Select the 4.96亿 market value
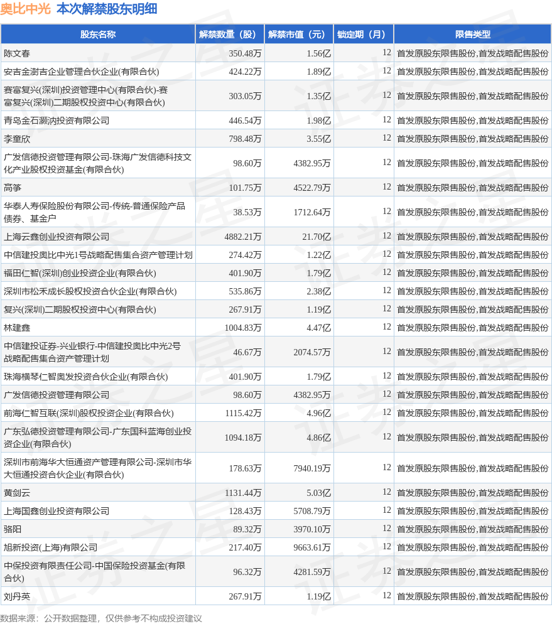 [319, 414]
